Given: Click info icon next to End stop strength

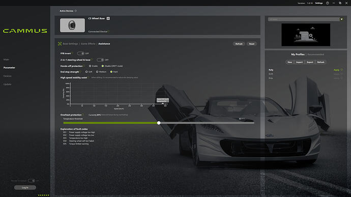Looking at the screenshot, I should [x=80, y=72].
